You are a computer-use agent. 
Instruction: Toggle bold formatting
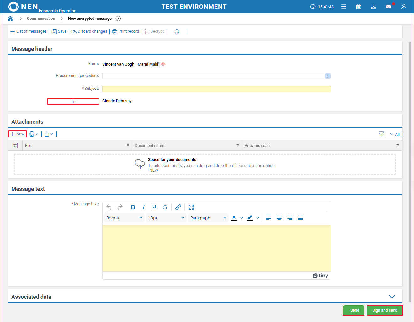(133, 207)
